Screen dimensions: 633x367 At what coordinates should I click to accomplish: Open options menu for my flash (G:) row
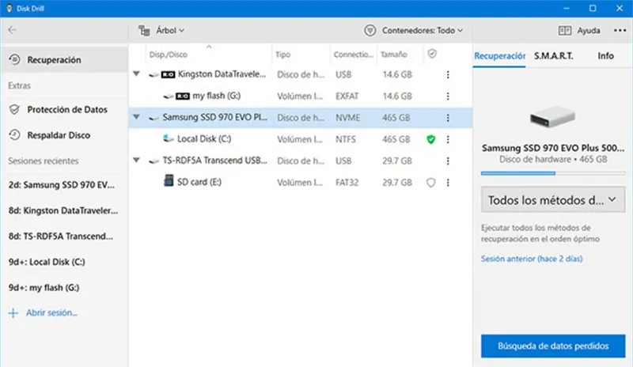click(x=448, y=96)
